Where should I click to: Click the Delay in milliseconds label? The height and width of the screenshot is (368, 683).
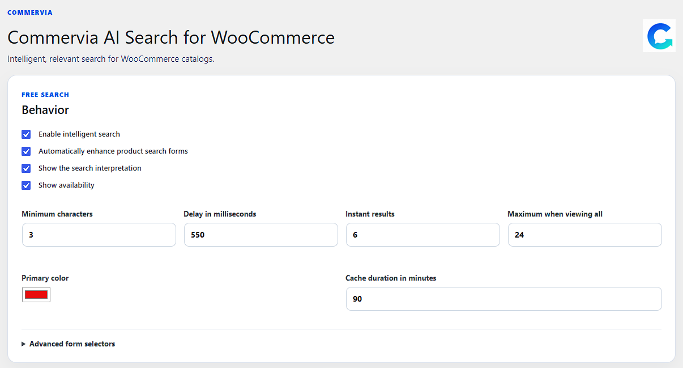coord(220,214)
